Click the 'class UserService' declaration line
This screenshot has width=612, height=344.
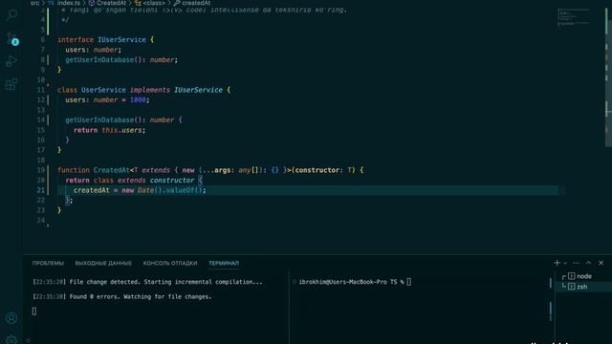[144, 90]
